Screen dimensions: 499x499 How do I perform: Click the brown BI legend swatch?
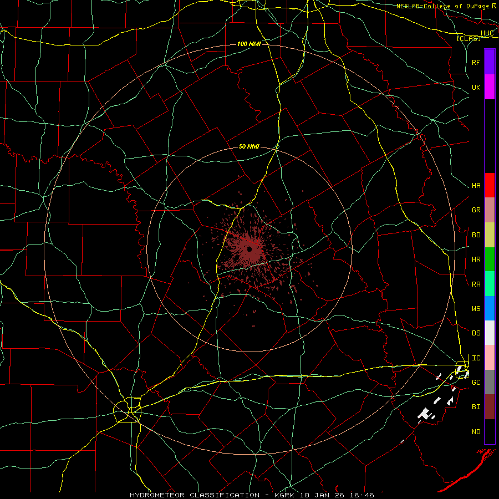[x=490, y=407]
